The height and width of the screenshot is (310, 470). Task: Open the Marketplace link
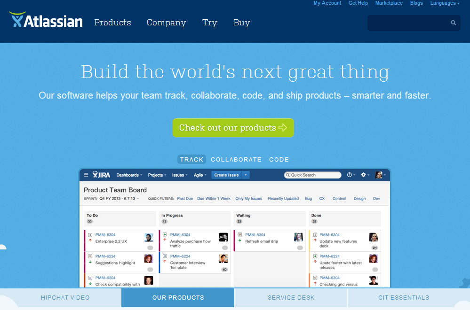pos(389,3)
